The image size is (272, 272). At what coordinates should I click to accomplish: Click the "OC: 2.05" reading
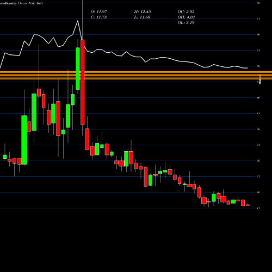click(x=186, y=12)
